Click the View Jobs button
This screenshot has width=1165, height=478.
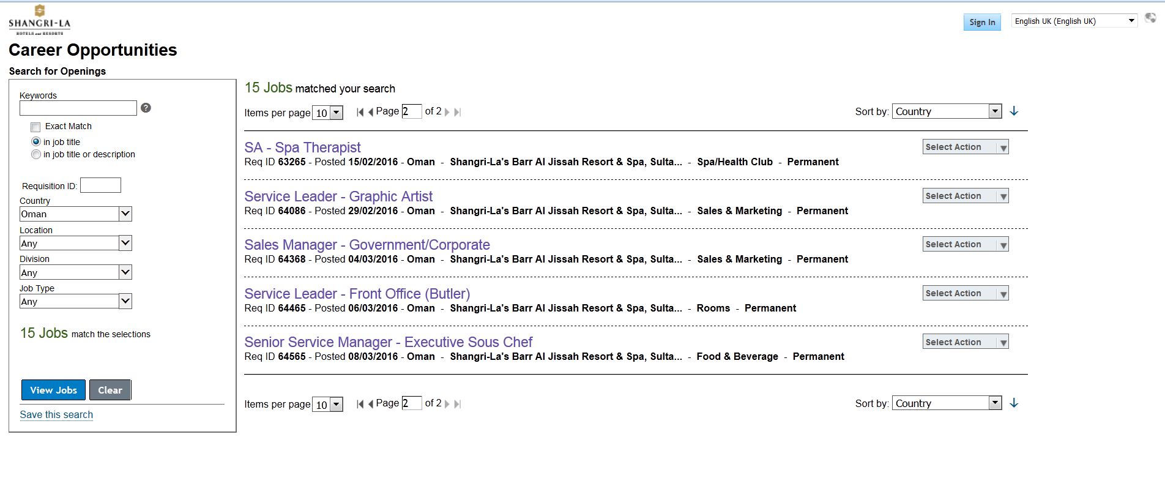click(53, 390)
